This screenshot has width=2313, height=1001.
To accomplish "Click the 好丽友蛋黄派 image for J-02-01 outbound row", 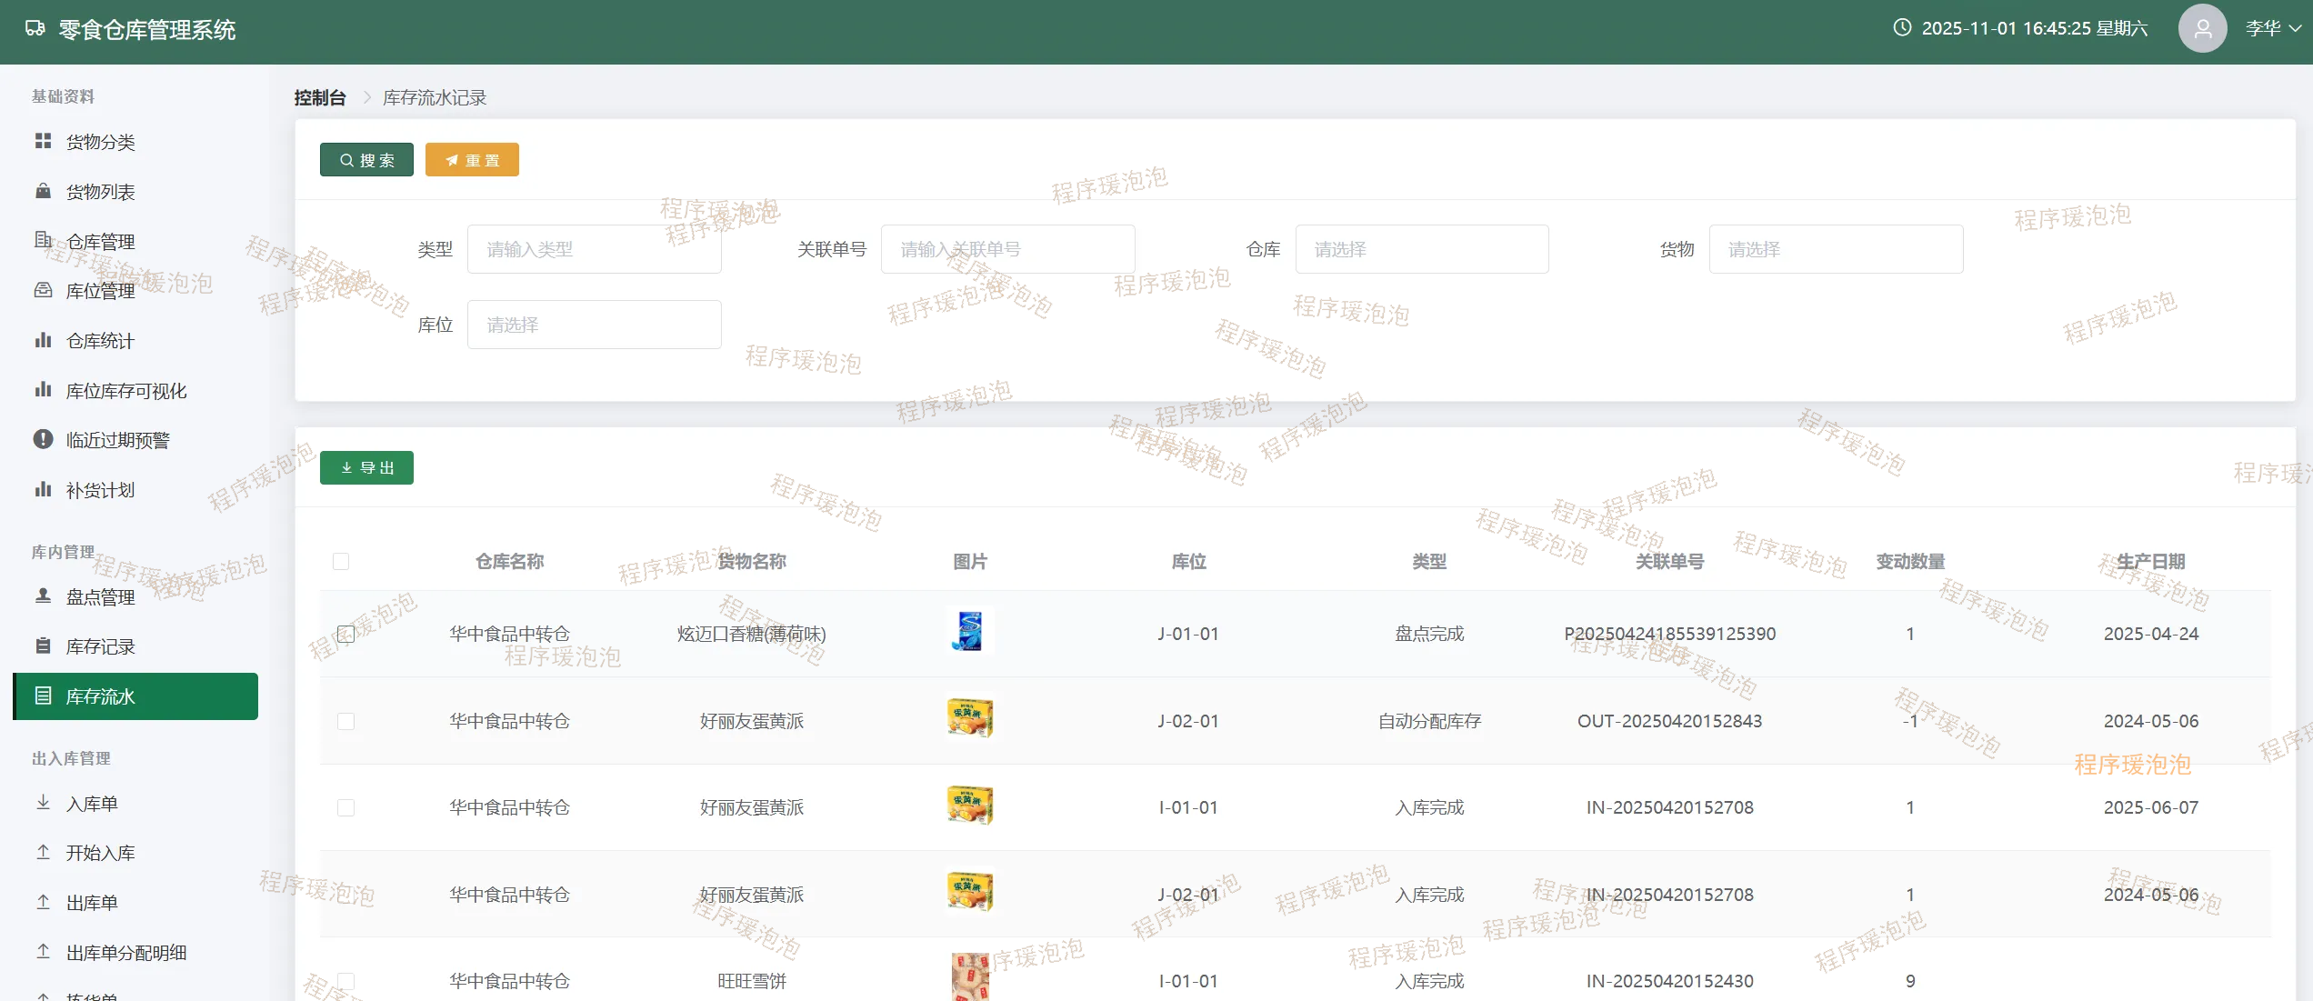I will [969, 718].
